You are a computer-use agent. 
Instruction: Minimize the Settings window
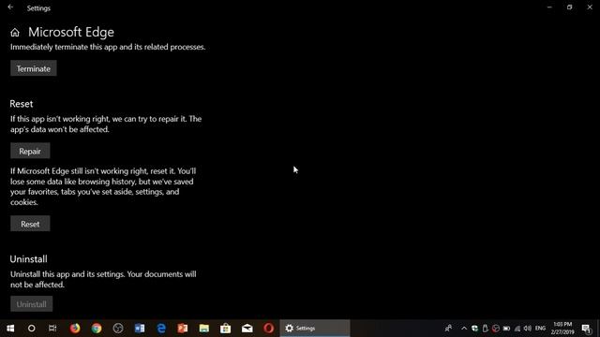tap(549, 7)
